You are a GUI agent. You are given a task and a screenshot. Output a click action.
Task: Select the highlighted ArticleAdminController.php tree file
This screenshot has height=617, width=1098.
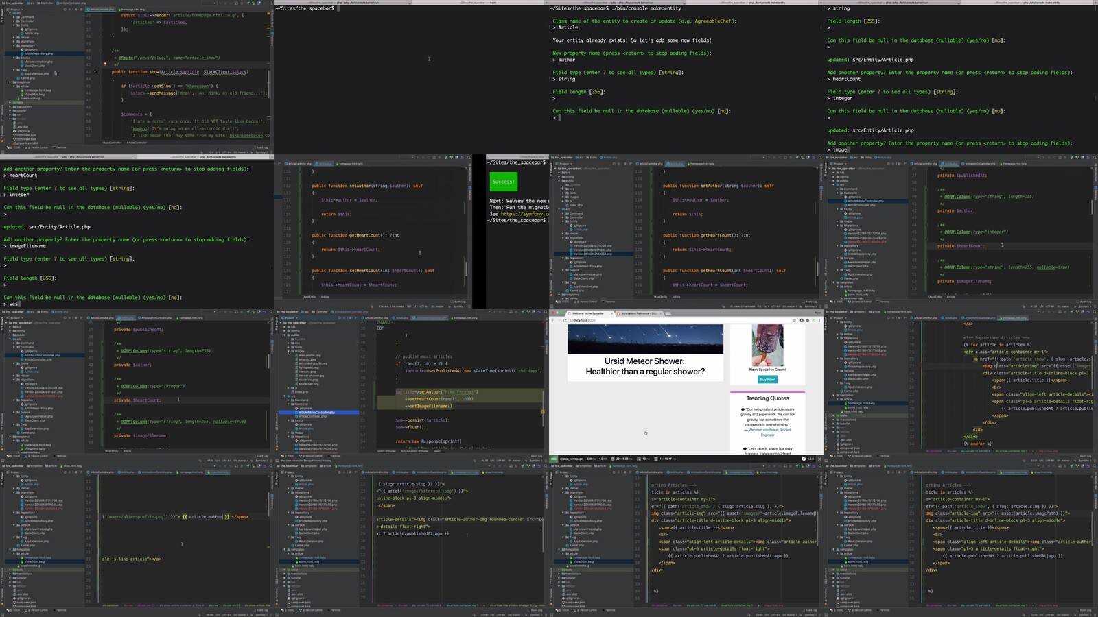(316, 413)
